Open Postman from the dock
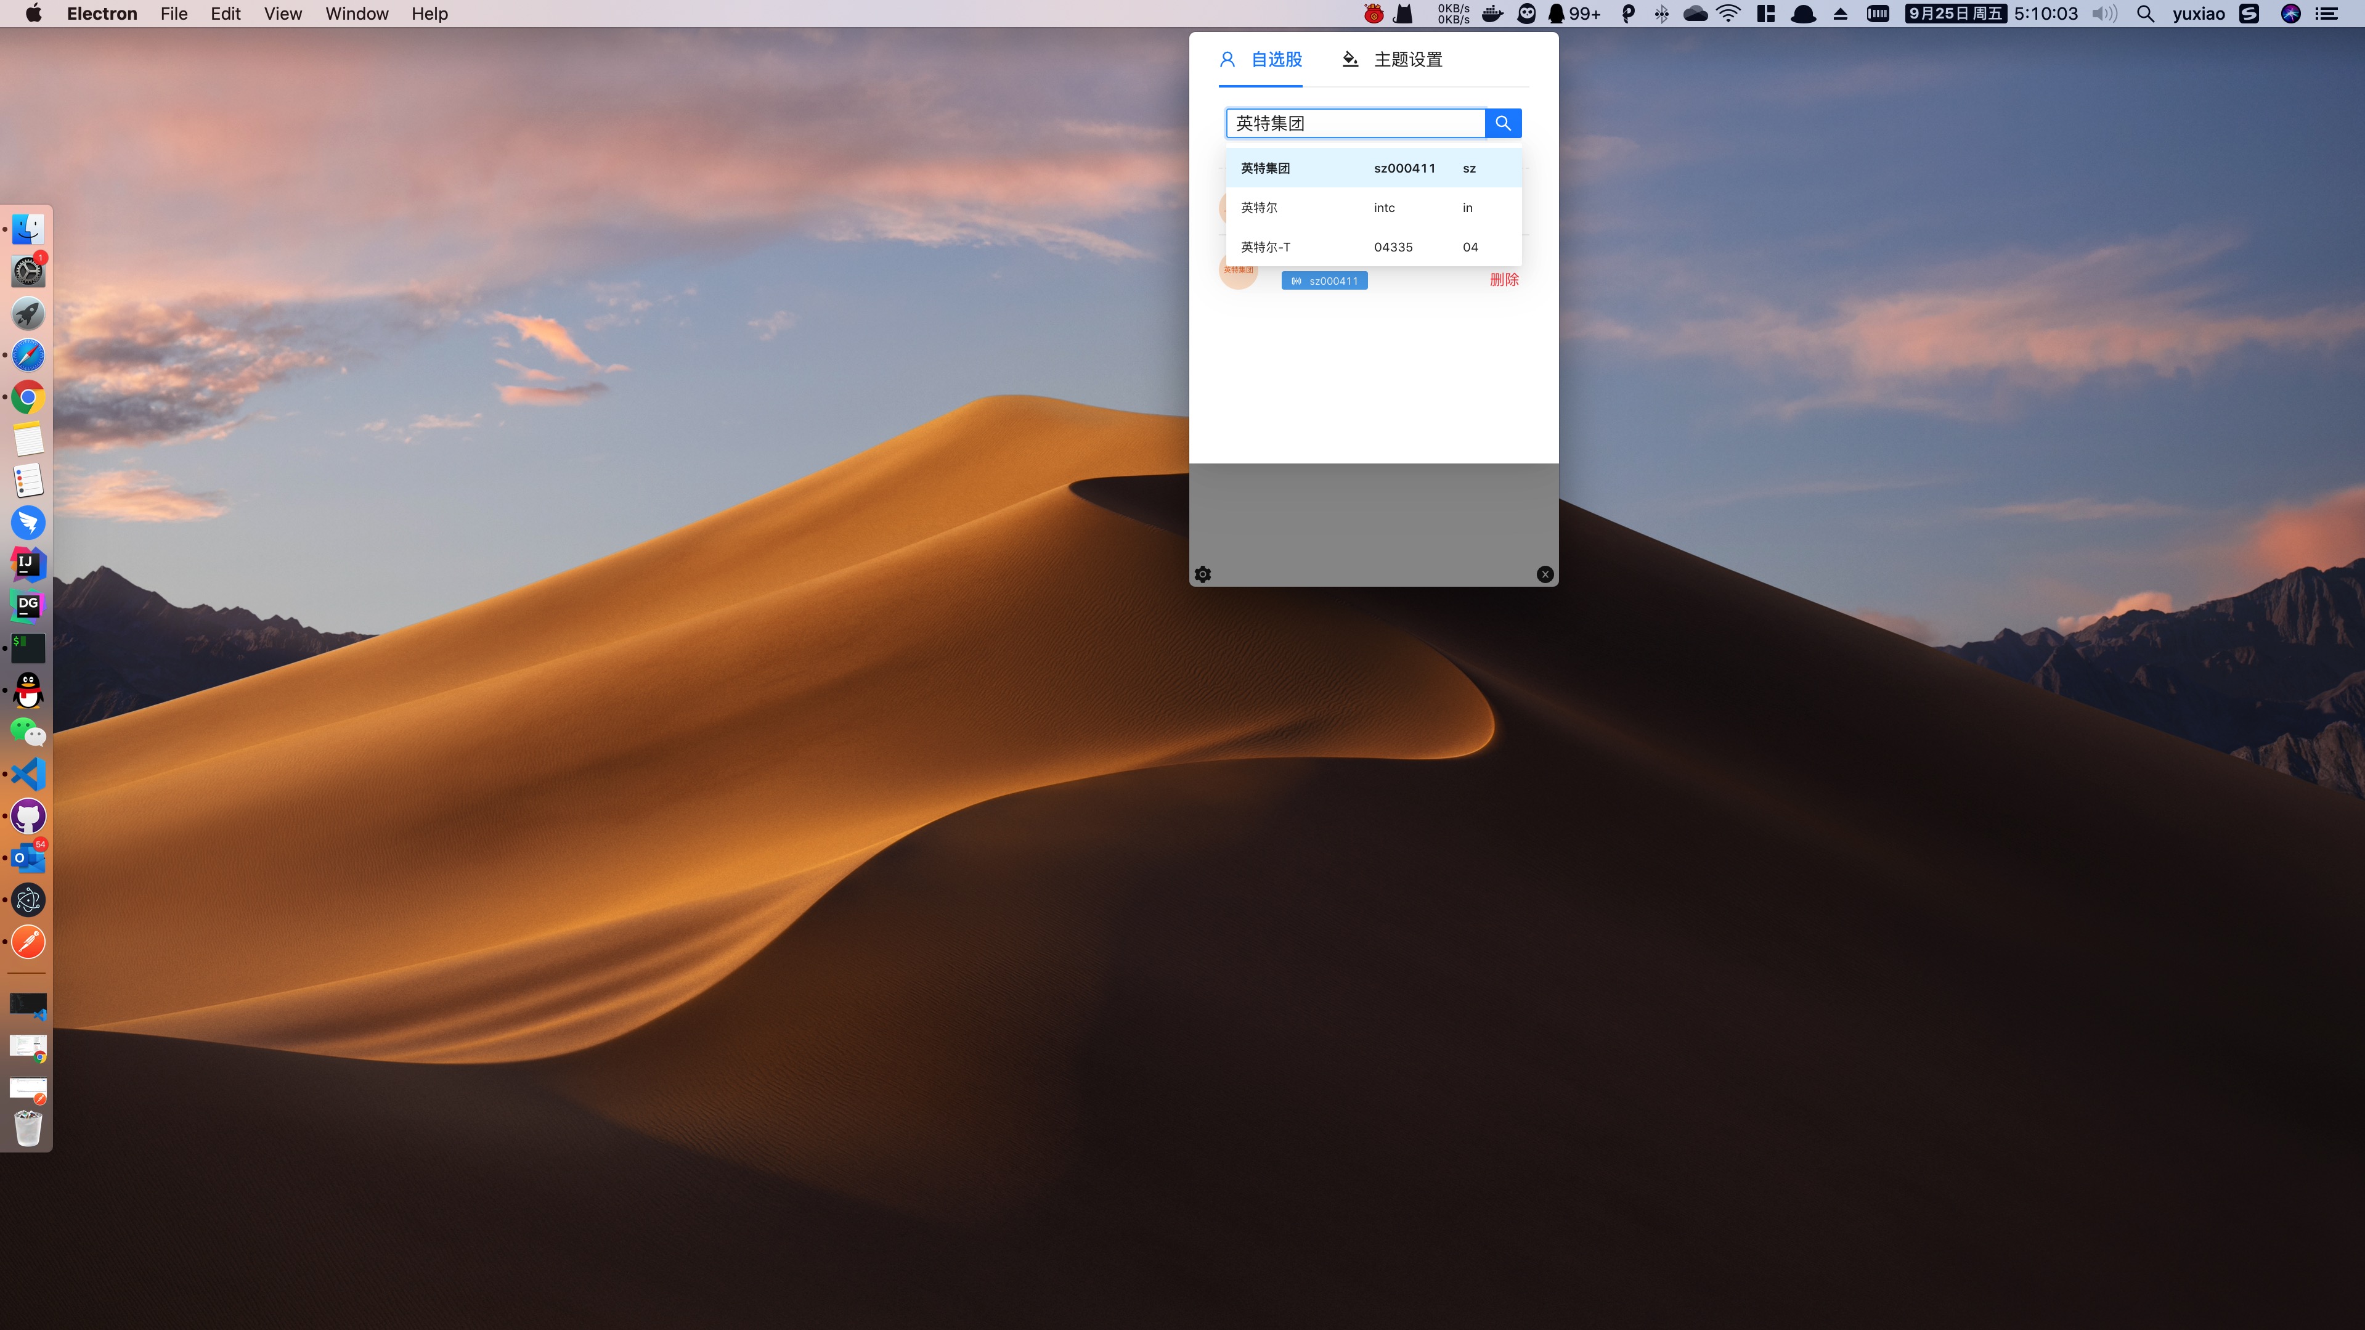The image size is (2365, 1330). click(28, 942)
